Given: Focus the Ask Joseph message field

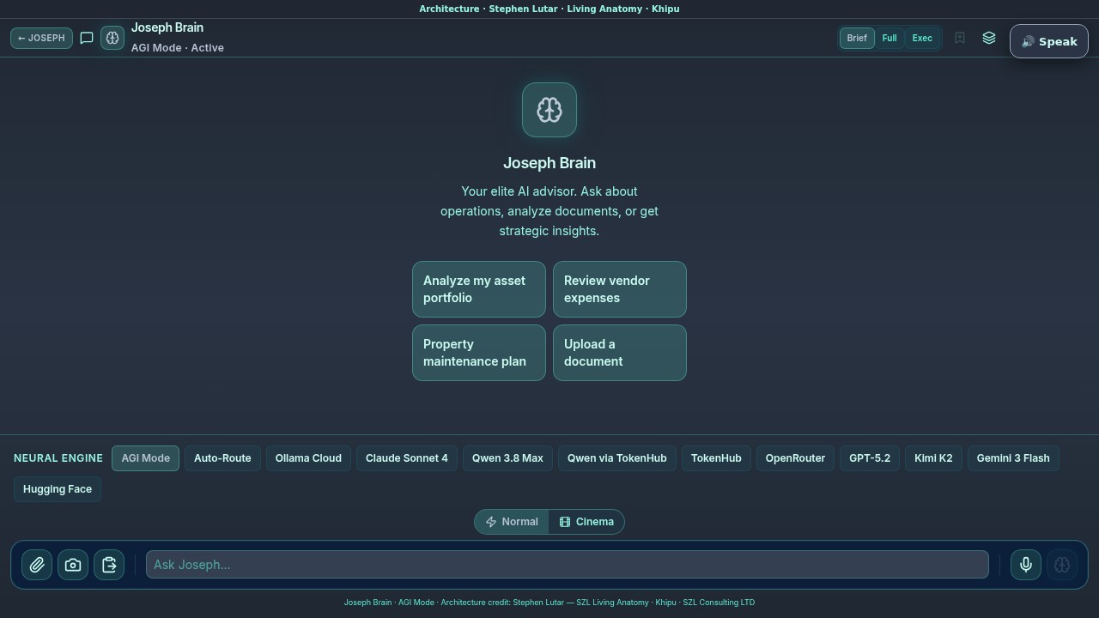Looking at the screenshot, I should [x=568, y=565].
